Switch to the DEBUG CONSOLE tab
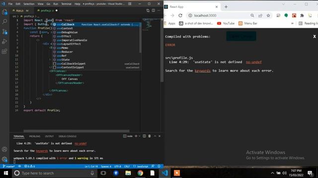 click(x=68, y=136)
